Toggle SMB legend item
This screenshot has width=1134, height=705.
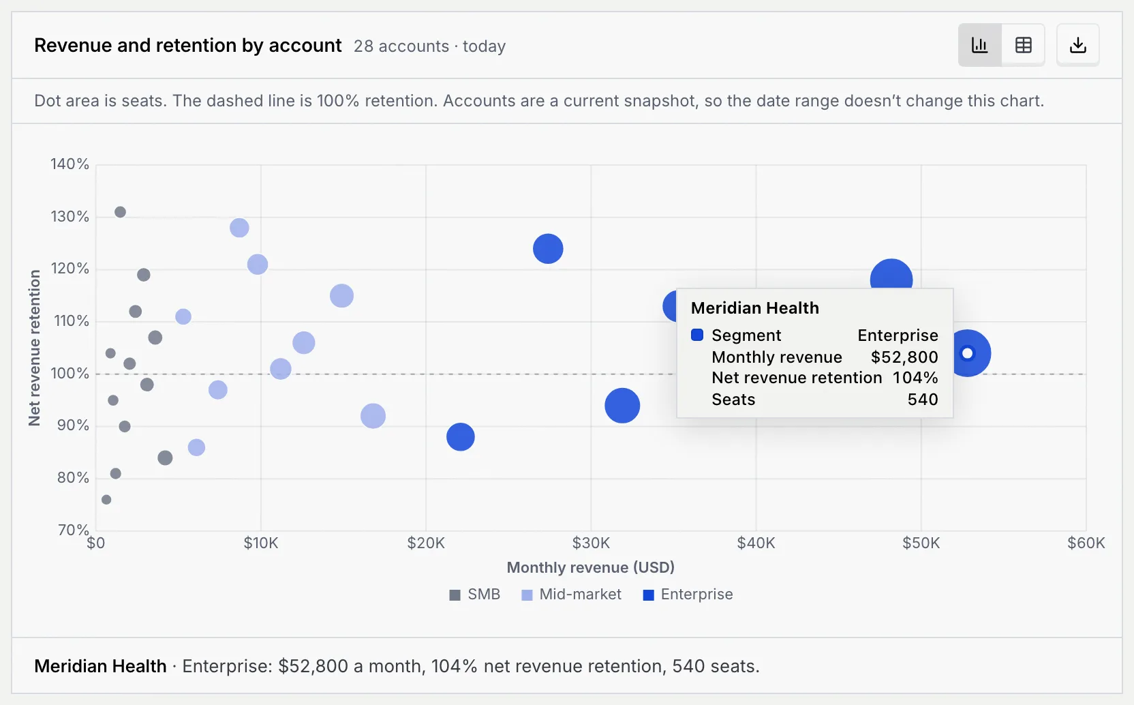pyautogui.click(x=475, y=595)
